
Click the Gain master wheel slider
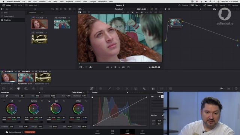click(x=56, y=122)
